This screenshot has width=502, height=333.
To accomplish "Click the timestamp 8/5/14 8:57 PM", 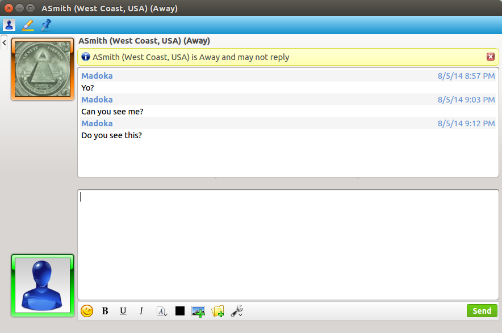I will click(466, 76).
